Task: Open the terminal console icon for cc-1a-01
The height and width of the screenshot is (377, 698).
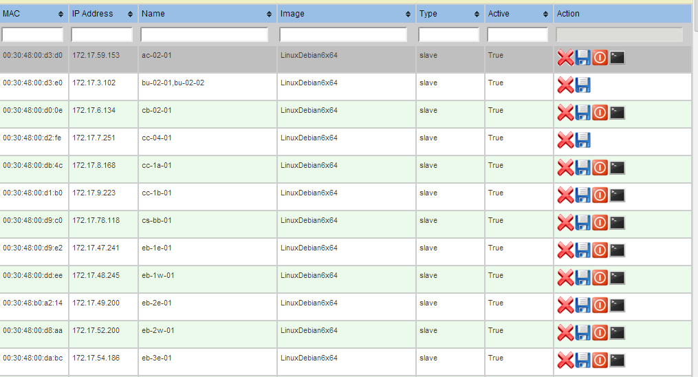Action: (x=618, y=167)
